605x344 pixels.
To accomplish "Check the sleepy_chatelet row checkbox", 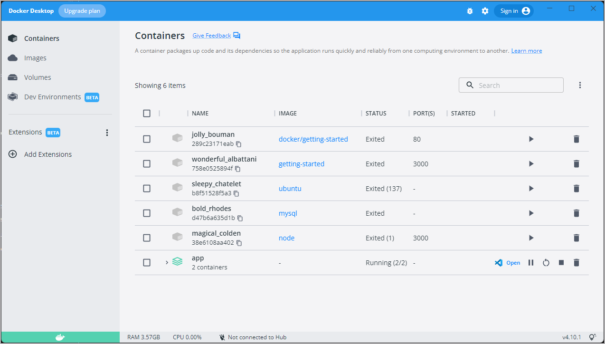I will 147,189.
